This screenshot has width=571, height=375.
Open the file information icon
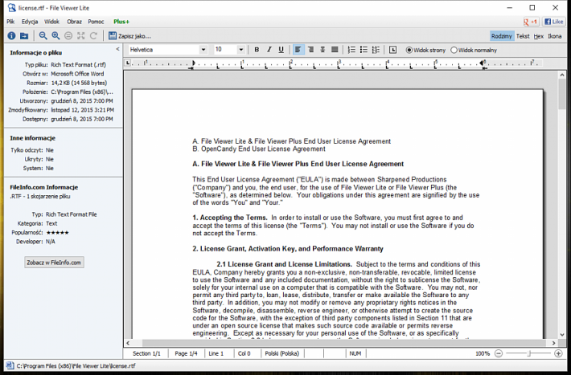pyautogui.click(x=11, y=35)
